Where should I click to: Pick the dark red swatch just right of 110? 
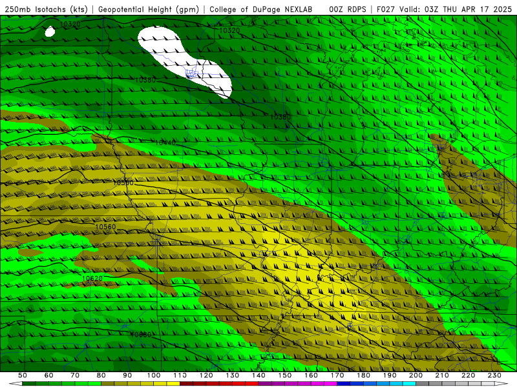tap(186, 384)
